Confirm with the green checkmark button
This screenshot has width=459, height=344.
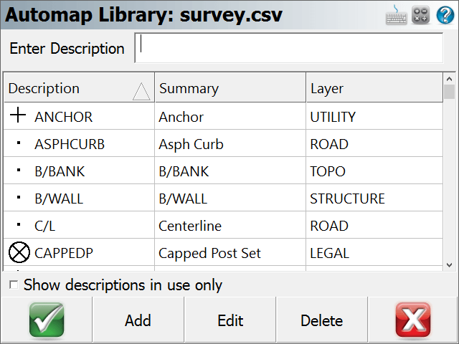pyautogui.click(x=47, y=320)
